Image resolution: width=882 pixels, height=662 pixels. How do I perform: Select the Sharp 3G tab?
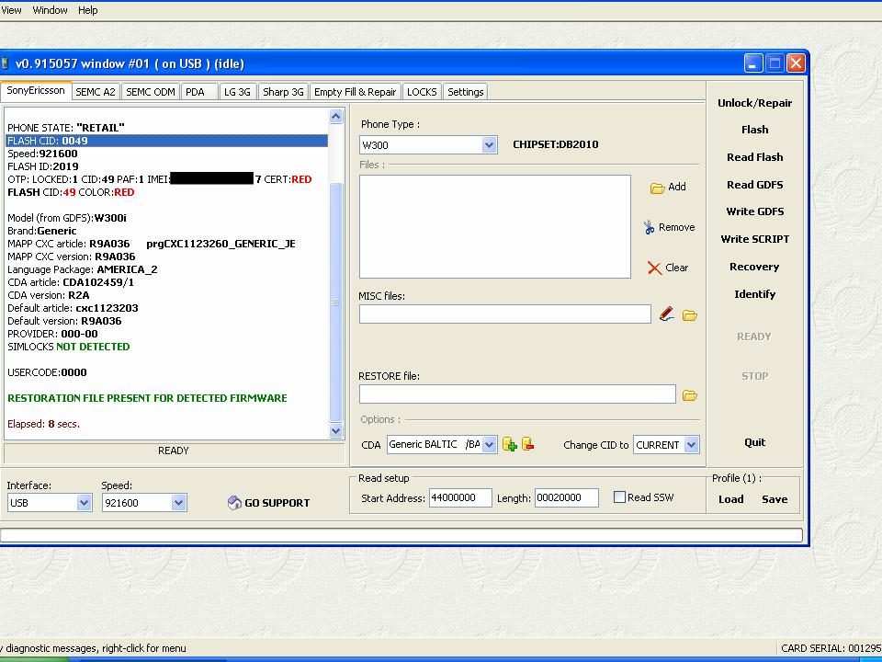[283, 92]
